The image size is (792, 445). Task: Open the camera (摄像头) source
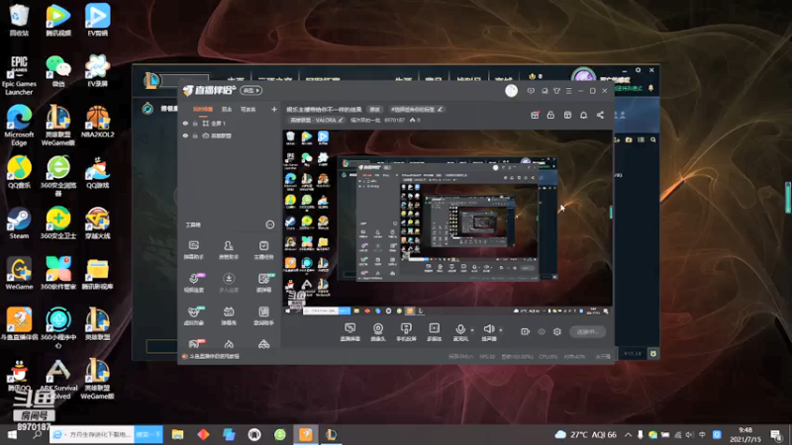(378, 332)
